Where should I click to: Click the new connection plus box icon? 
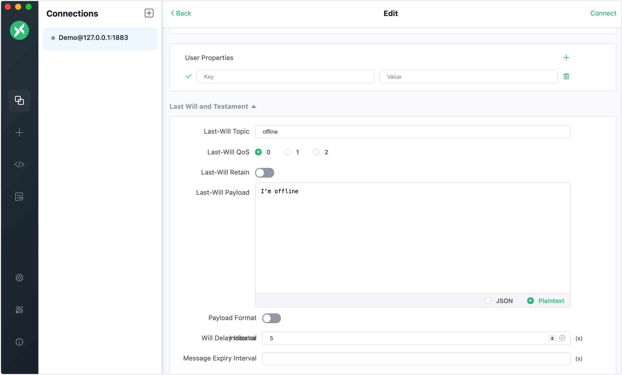tap(149, 13)
